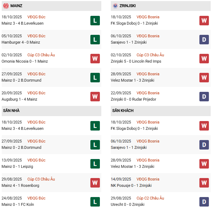This screenshot has width=211, height=209.
Task: Click the W badge for Mainz 4 - 1 Rosenborg
Action: click(95, 183)
